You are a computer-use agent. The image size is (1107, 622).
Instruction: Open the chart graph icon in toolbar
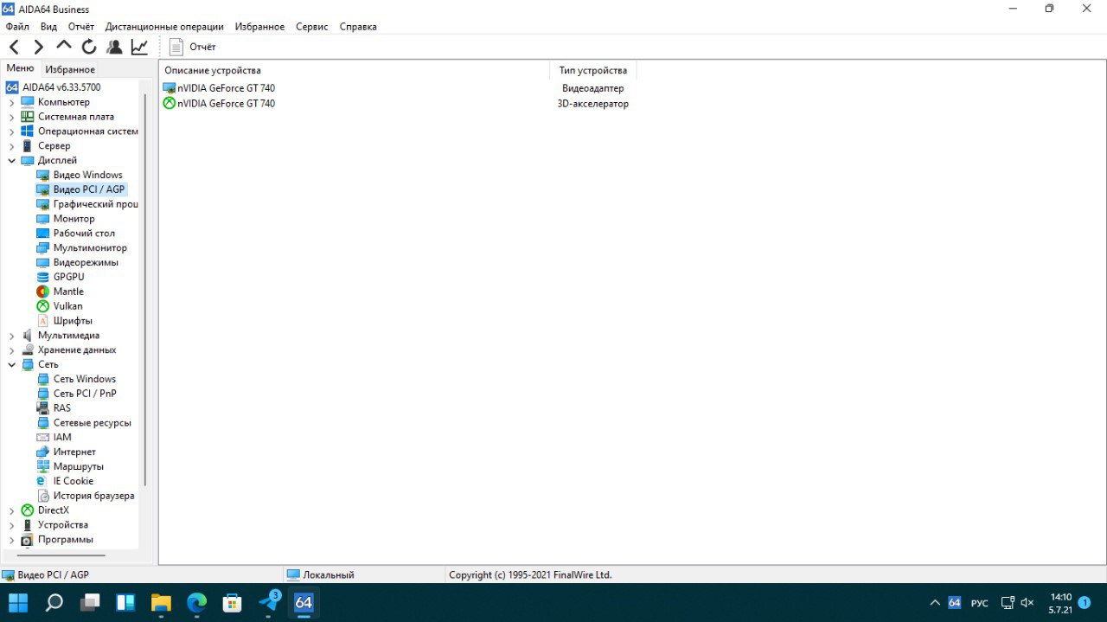pyautogui.click(x=139, y=47)
